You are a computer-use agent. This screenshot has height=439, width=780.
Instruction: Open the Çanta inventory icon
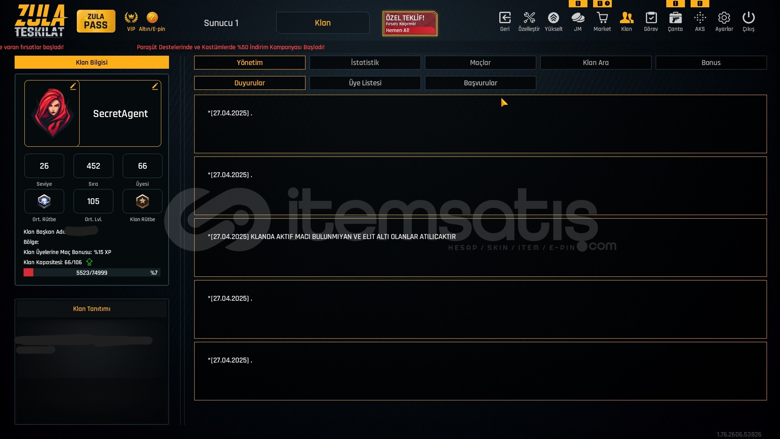coord(675,18)
